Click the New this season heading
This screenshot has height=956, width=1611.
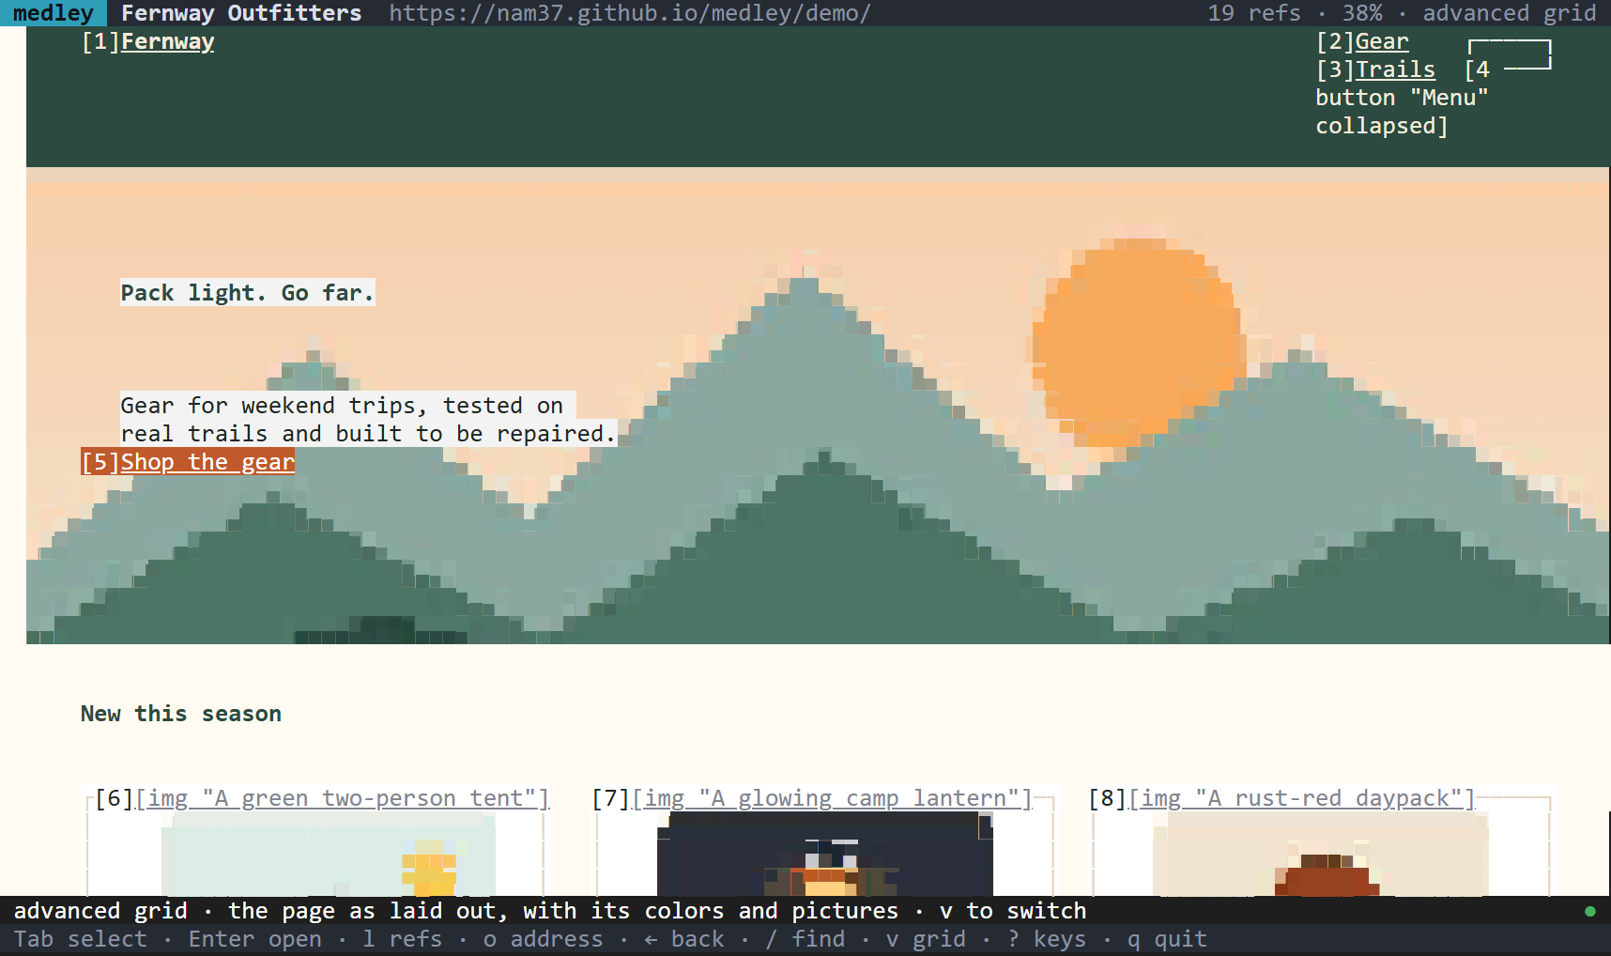181,714
